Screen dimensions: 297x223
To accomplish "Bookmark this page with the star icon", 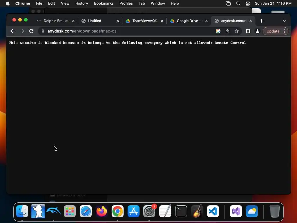I will coord(237,31).
